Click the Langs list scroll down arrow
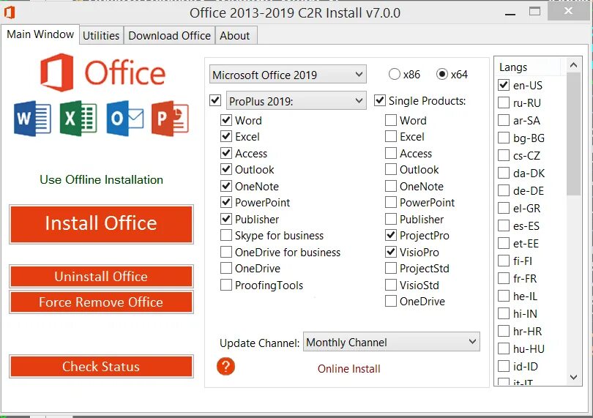The image size is (593, 418). pos(573,377)
